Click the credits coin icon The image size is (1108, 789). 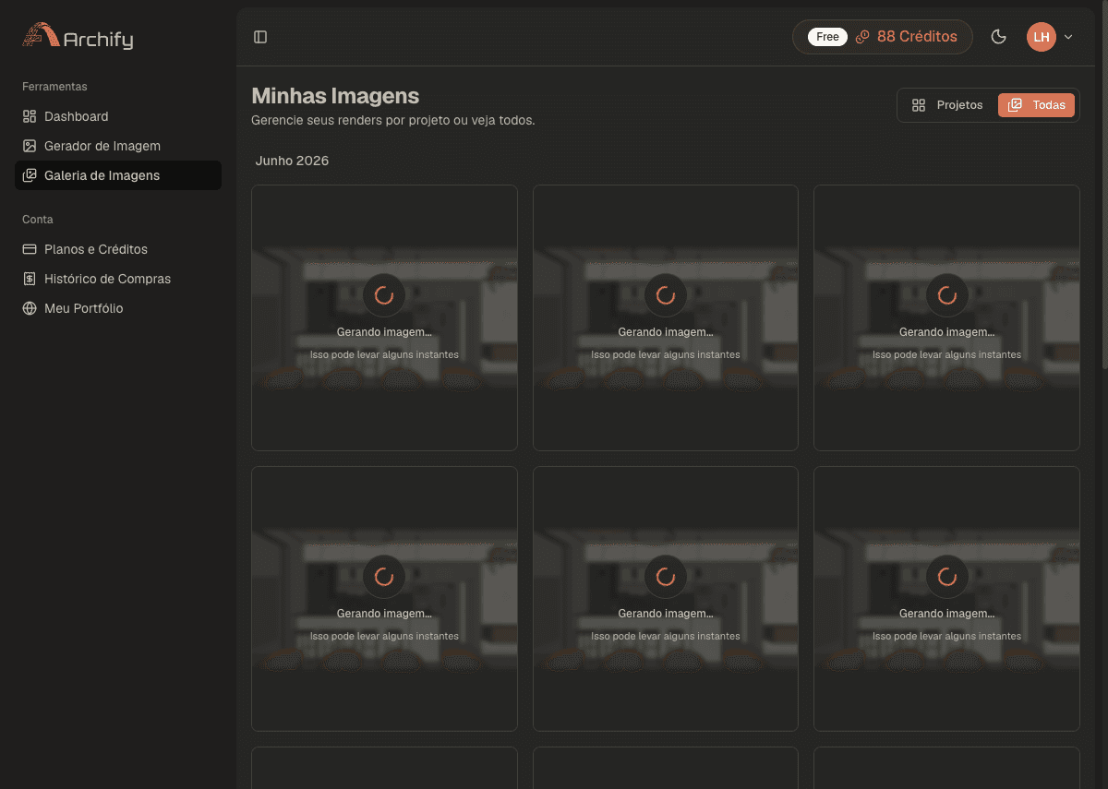[862, 37]
